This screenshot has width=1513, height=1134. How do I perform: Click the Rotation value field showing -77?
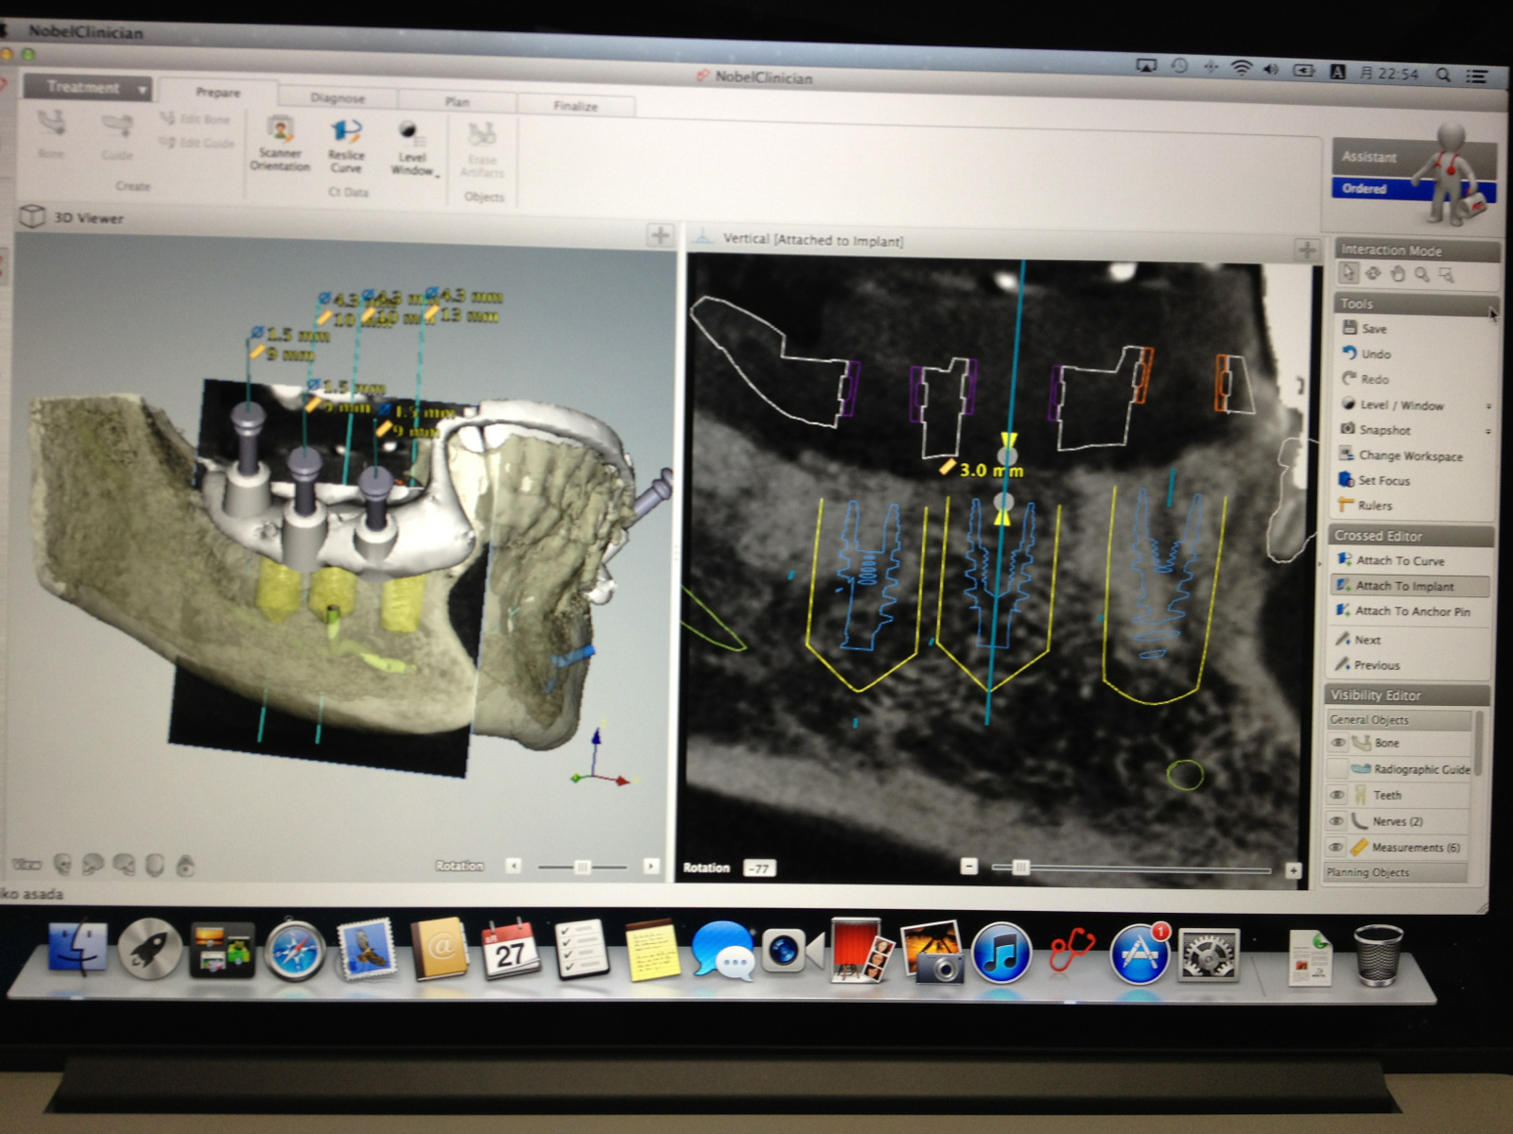pos(759,868)
